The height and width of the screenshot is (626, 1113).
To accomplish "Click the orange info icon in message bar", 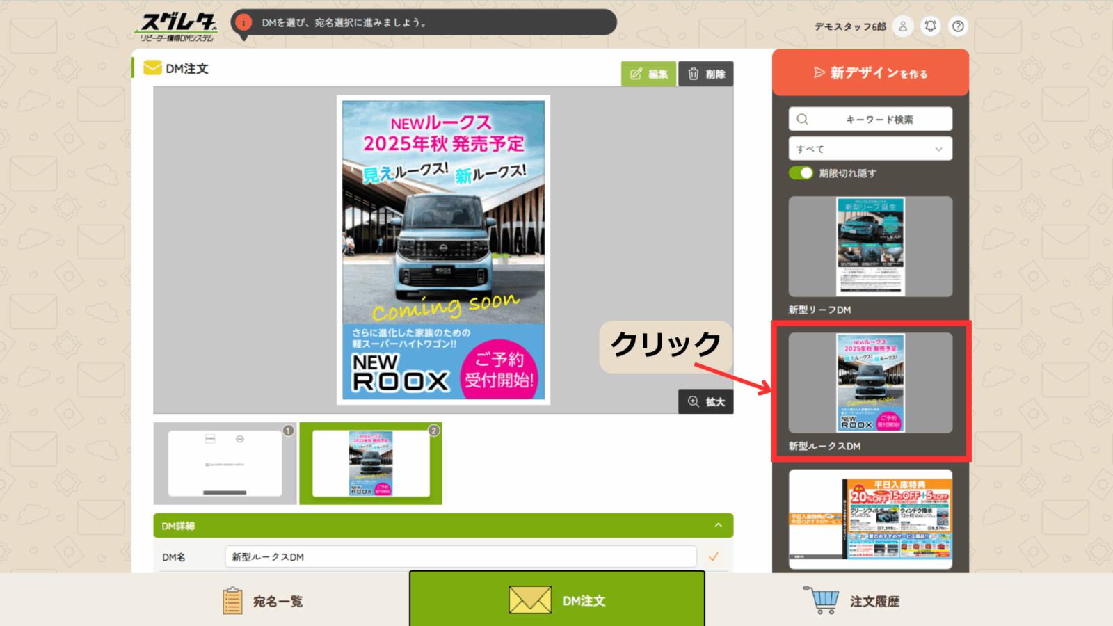I will tap(243, 22).
